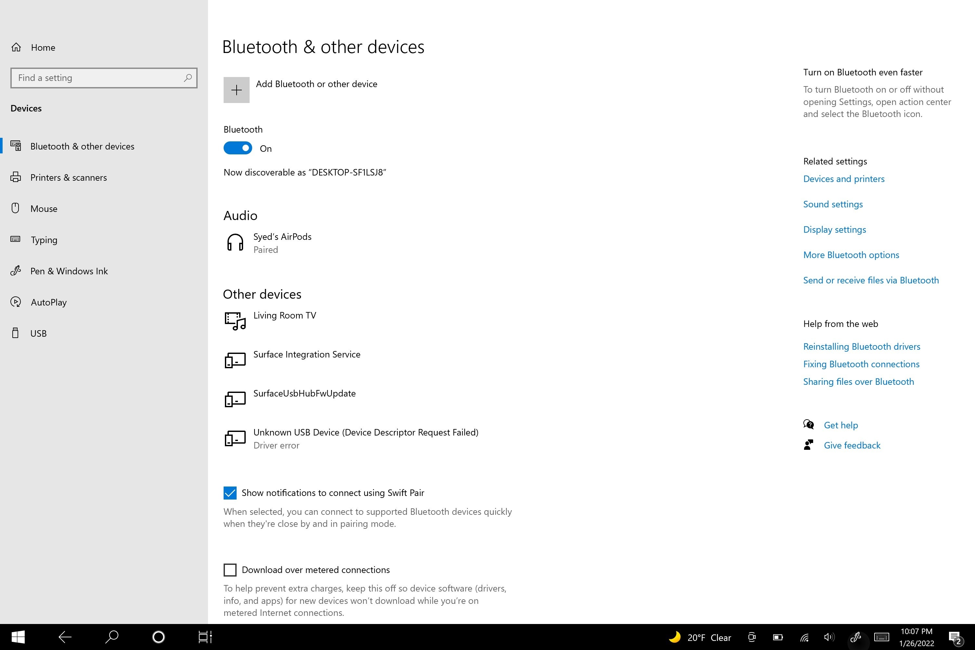Click the touch keyboard tray icon

[881, 637]
